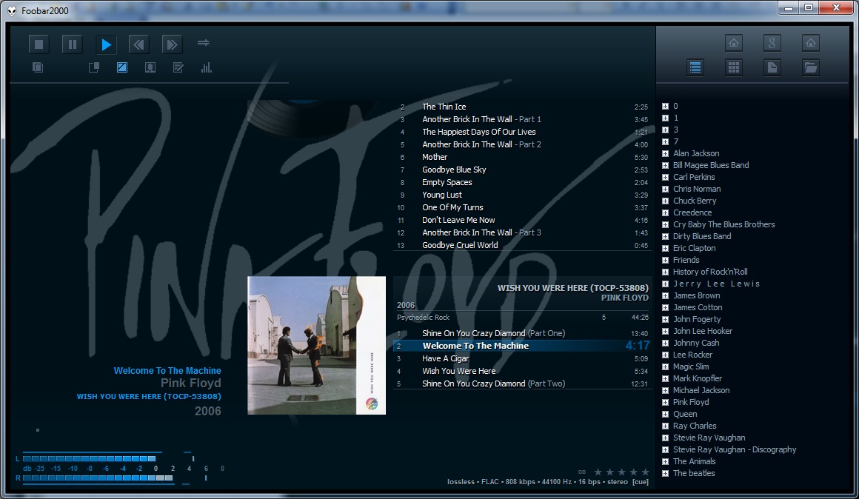Rate track with the third star
Image resolution: width=859 pixels, height=499 pixels.
coord(622,472)
